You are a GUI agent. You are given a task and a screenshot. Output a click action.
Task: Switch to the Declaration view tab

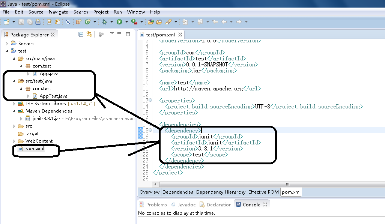coord(216,204)
